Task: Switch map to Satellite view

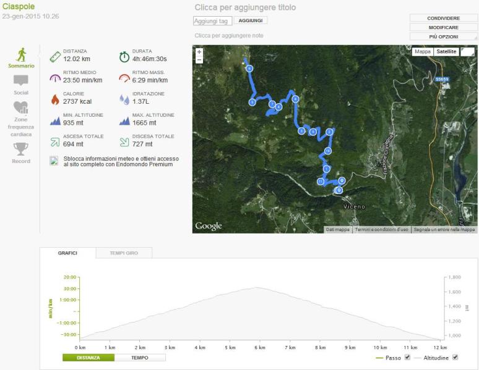Action: (446, 52)
